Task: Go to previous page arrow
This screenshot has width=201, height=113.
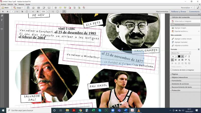Action: (3, 12)
